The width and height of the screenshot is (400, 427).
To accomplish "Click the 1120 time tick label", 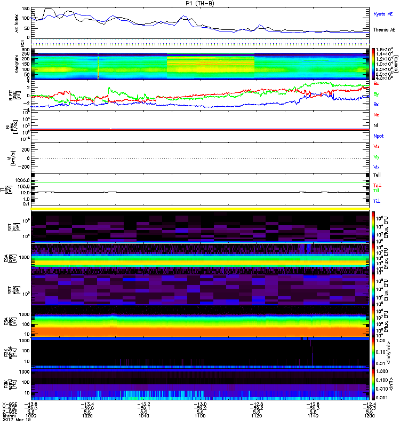I will point(257,416).
